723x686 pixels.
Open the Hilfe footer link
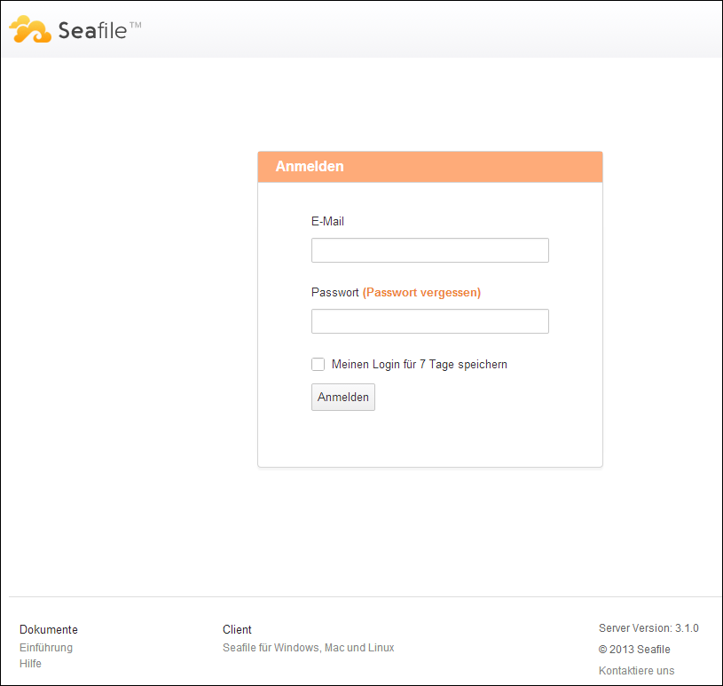(x=30, y=664)
